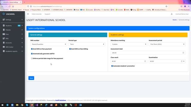Image resolution: width=191 pixels, height=107 pixels.
Task: Toggle the hamburger sidebar menu icon
Action: [28, 14]
